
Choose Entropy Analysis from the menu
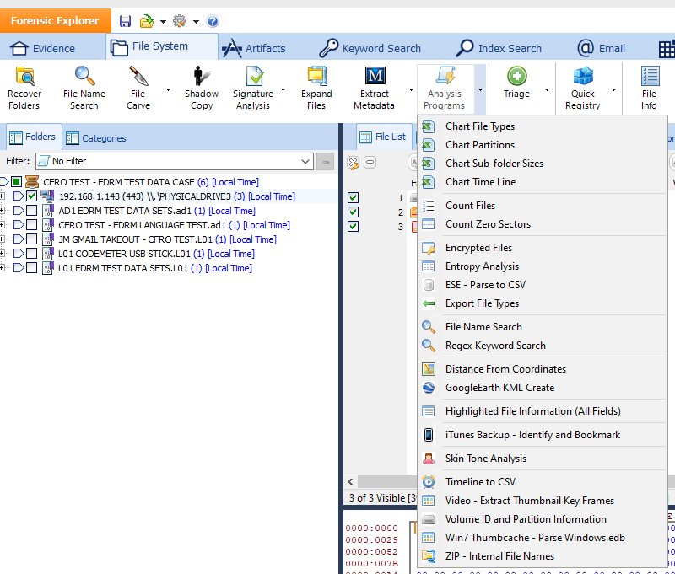coord(482,266)
